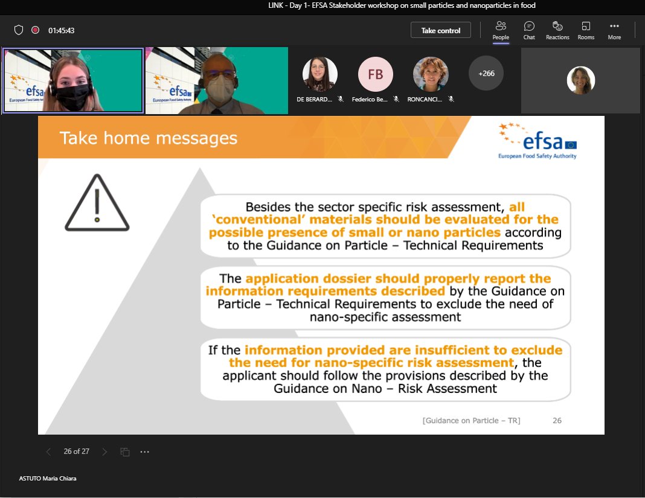Select the active speaker's video thumbnail

(x=72, y=80)
